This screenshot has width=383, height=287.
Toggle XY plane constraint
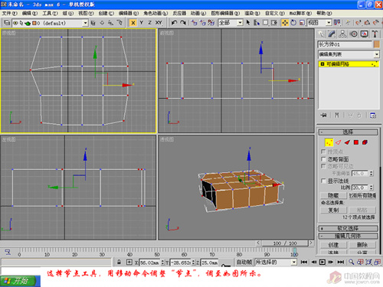tap(159, 23)
